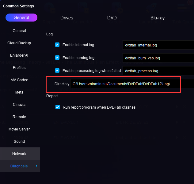Open A/V Codec settings
194x184 pixels.
tap(19, 80)
